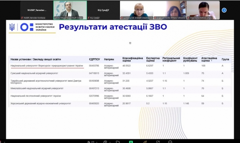The width and height of the screenshot is (240, 143).
Task: Click classification score 20.9617
Action: 126,103
